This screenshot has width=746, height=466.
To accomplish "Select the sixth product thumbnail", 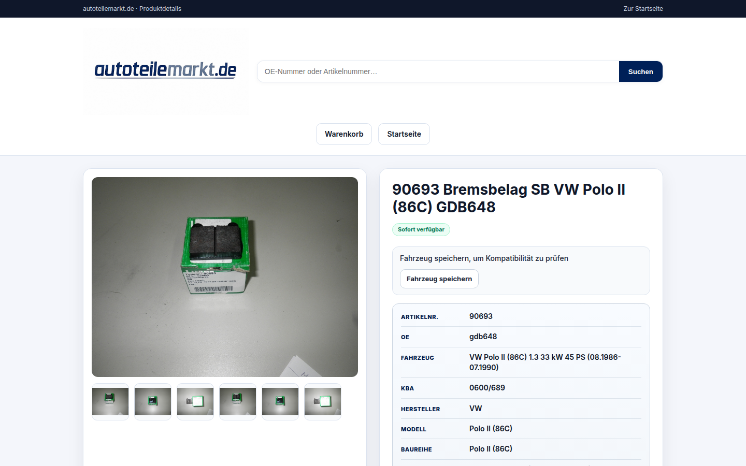I will click(323, 402).
